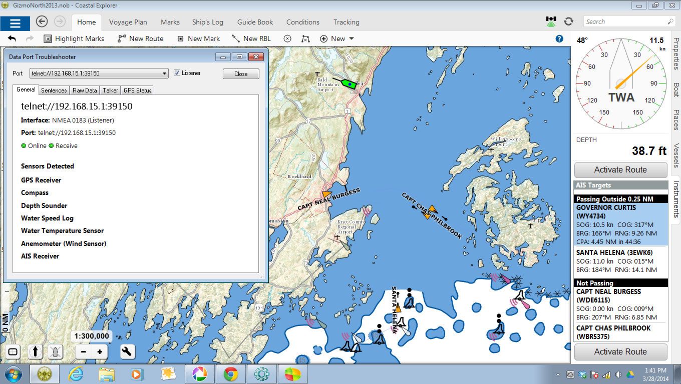Click the AIS Receiver sensor entry
The image size is (681, 384).
[x=40, y=256]
